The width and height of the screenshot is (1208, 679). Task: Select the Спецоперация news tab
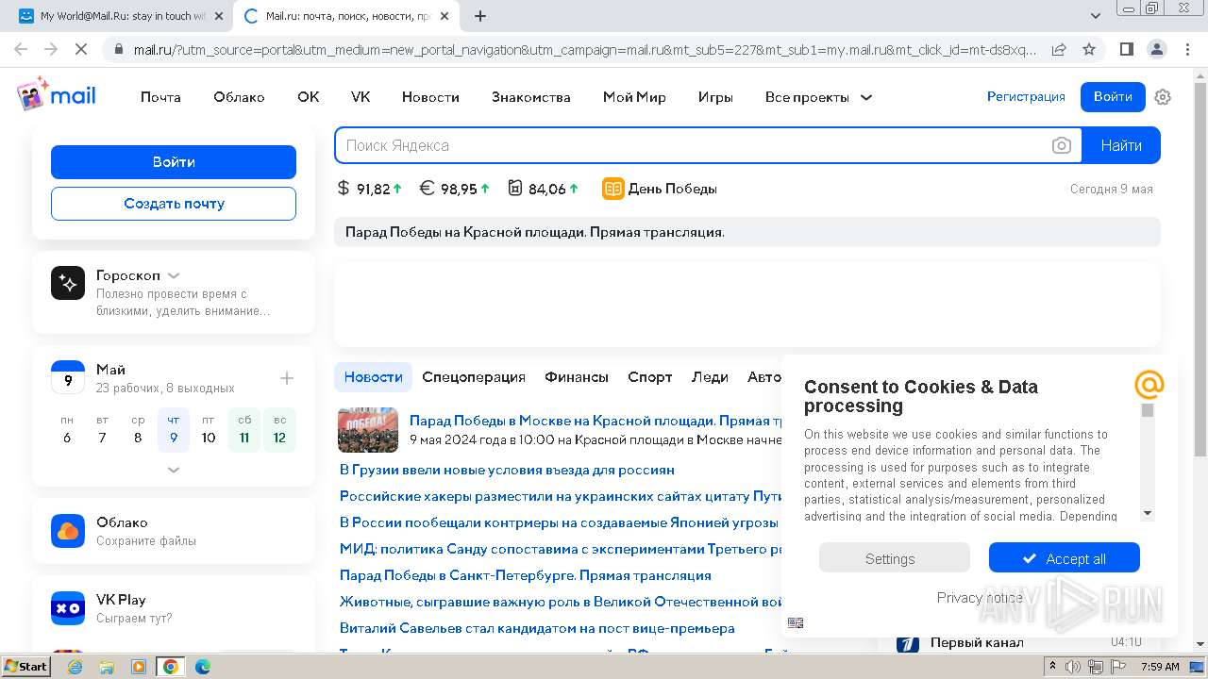point(474,377)
